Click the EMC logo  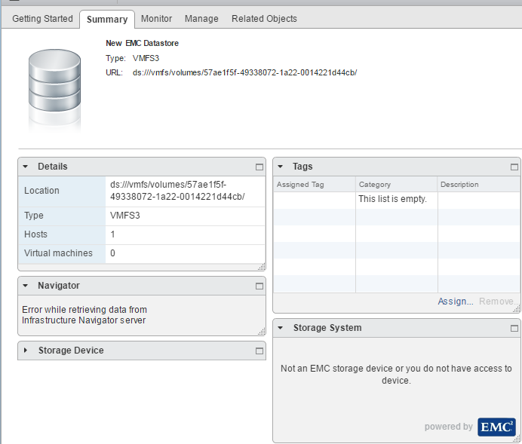click(496, 427)
